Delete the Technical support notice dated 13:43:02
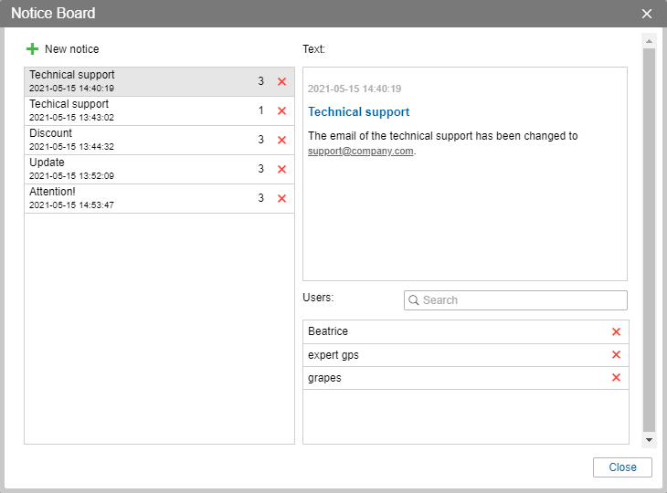 tap(281, 110)
